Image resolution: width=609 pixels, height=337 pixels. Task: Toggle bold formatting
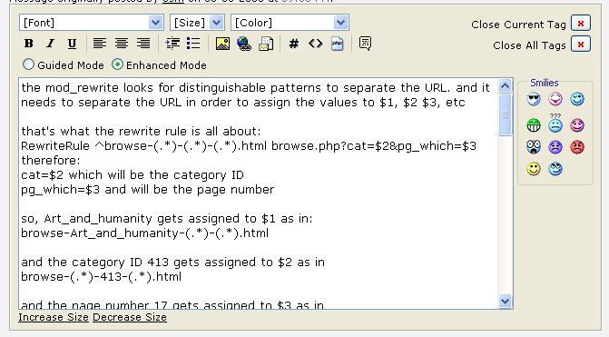click(x=28, y=44)
